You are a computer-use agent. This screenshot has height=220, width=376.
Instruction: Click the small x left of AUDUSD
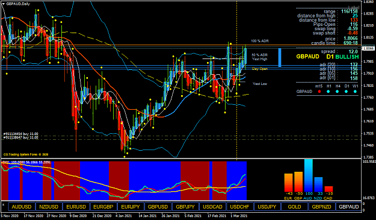(4, 204)
